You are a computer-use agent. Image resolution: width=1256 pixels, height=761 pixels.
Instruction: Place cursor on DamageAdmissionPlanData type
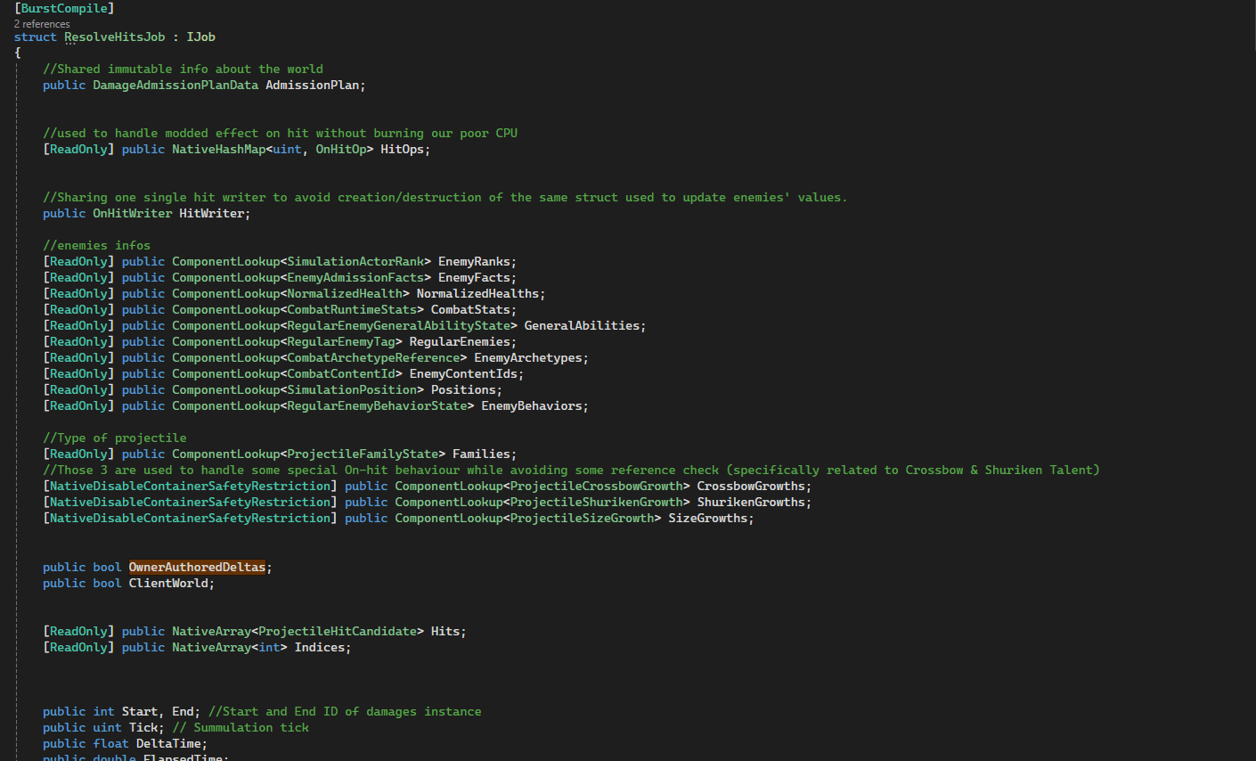coord(175,85)
